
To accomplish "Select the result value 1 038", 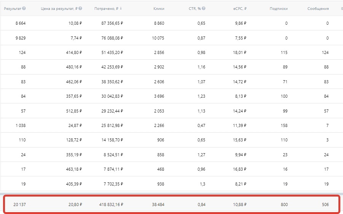I will (21, 125).
